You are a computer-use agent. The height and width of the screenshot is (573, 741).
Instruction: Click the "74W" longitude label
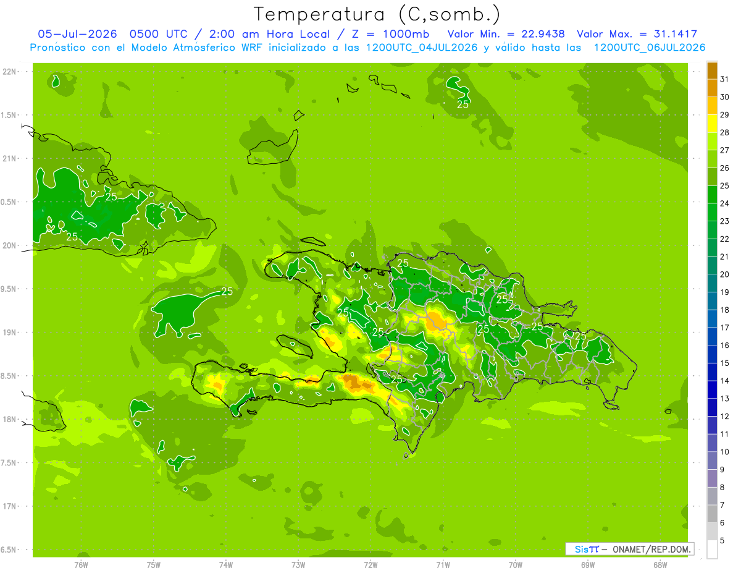tap(226, 564)
